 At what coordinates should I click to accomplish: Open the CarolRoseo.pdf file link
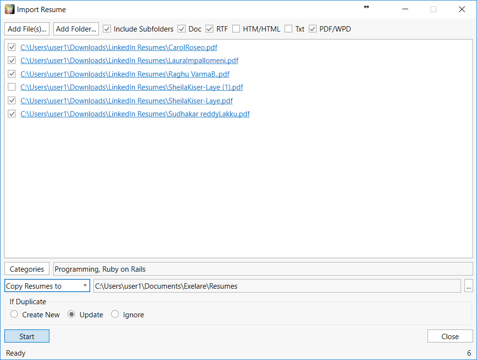point(119,48)
